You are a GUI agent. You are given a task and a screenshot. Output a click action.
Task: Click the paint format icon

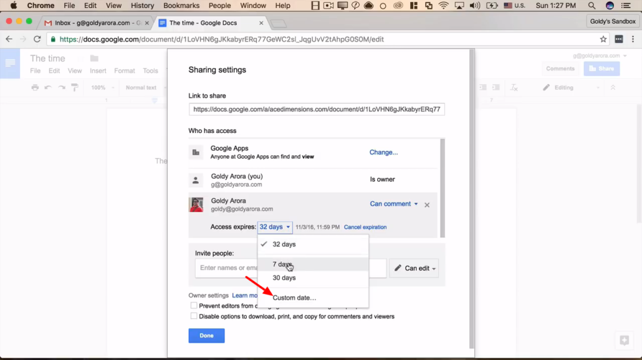(75, 88)
